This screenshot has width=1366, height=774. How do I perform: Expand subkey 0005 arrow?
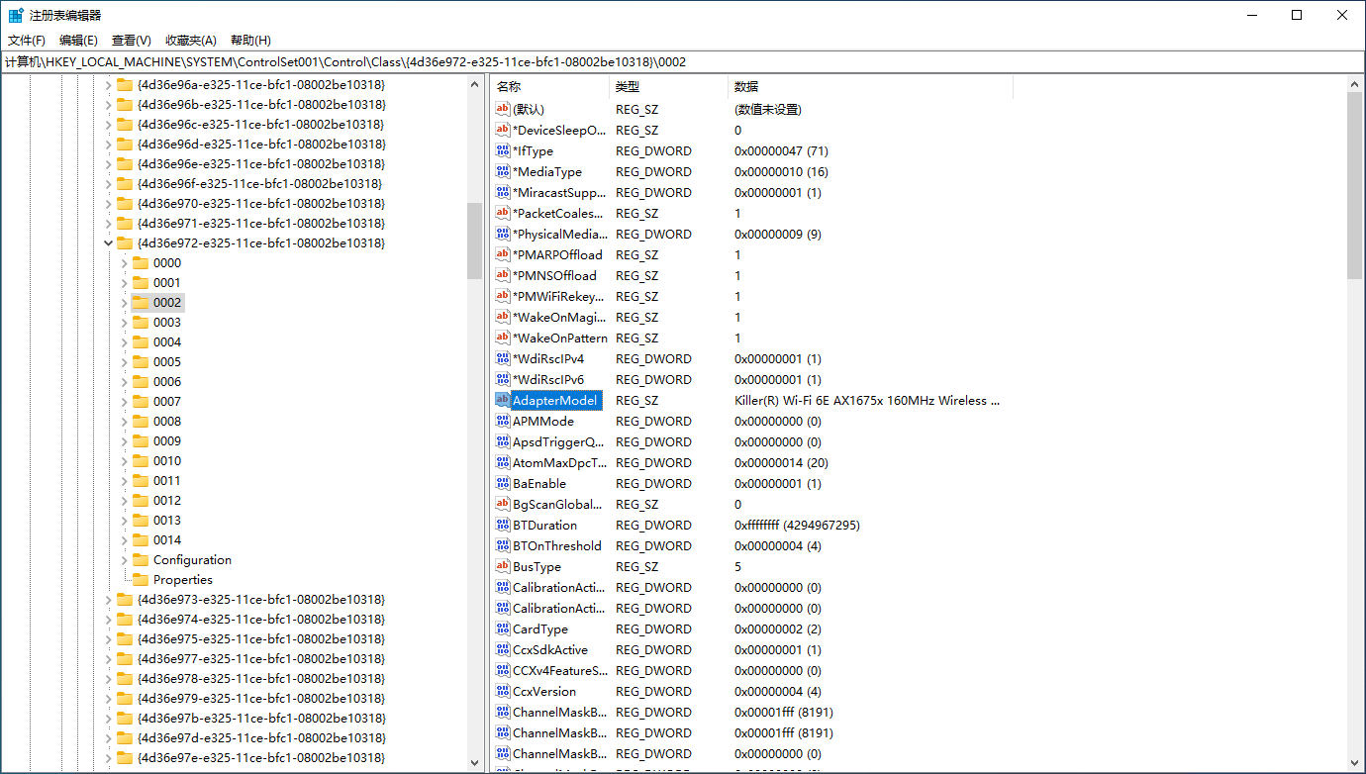[124, 361]
